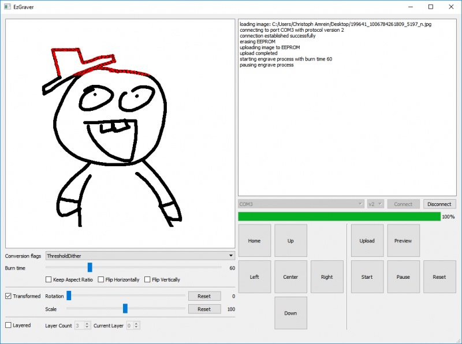Click the Center position button
The height and width of the screenshot is (344, 462).
[x=290, y=277]
